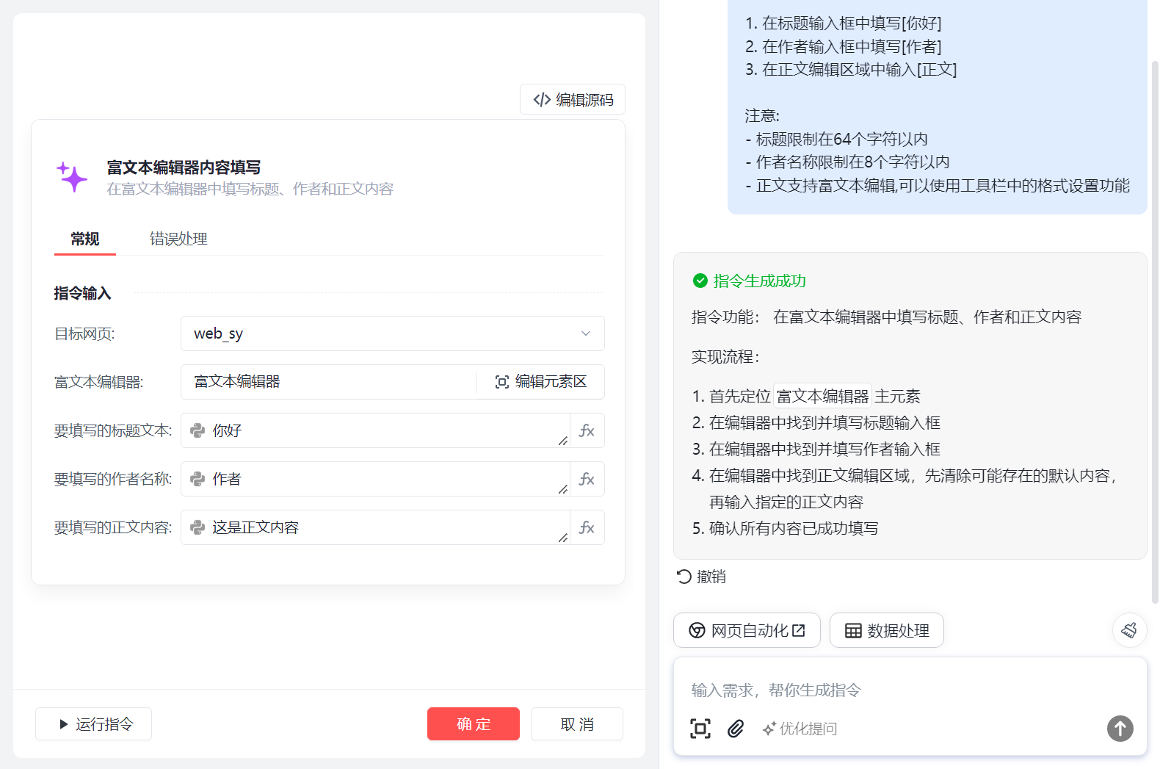
Task: Open the target webpage dropdown web_sy
Action: 392,333
